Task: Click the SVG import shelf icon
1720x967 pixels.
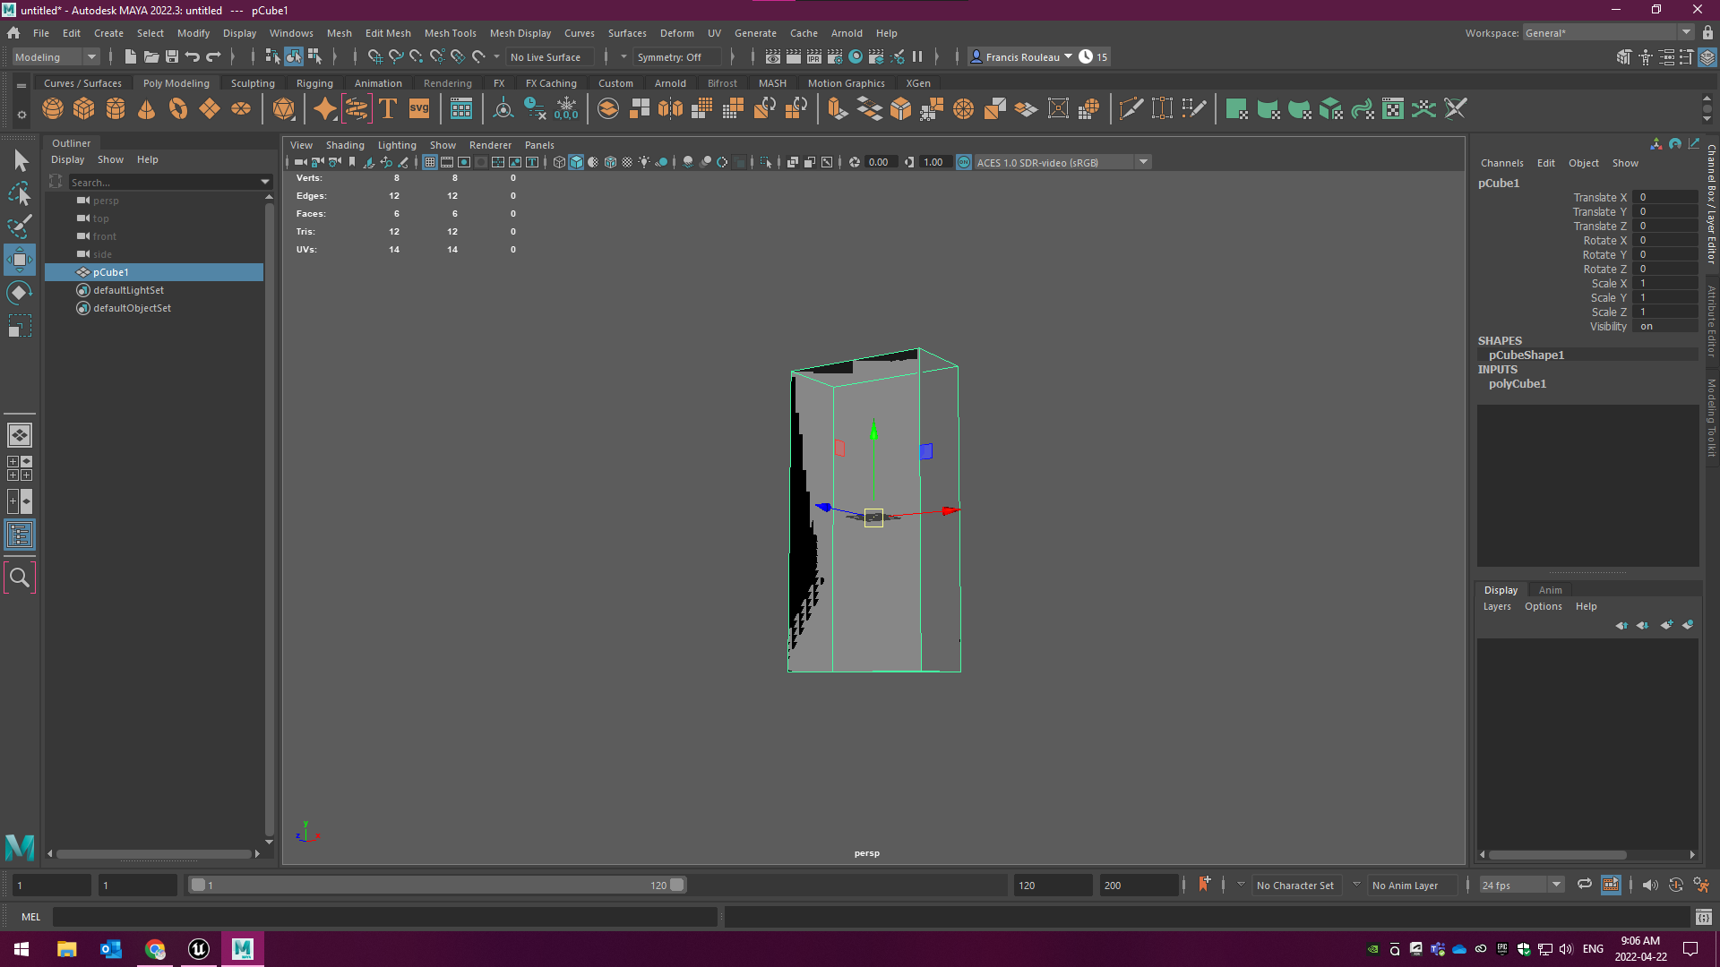Action: 419,109
